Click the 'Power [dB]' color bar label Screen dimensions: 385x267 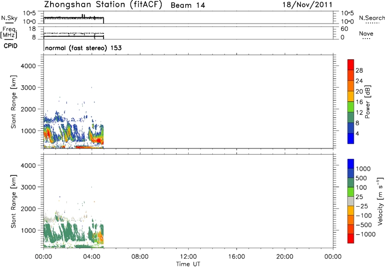click(367, 102)
